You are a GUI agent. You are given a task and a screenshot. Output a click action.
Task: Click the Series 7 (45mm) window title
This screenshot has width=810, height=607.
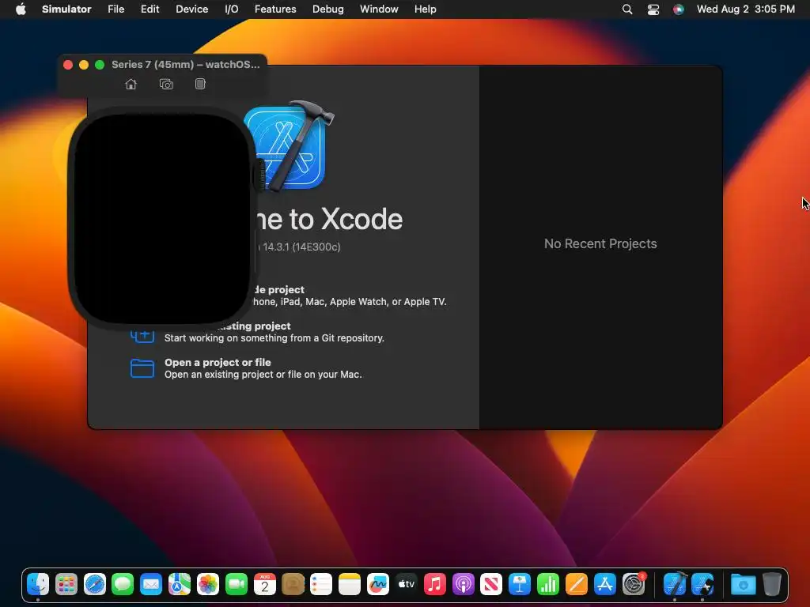[x=185, y=65]
